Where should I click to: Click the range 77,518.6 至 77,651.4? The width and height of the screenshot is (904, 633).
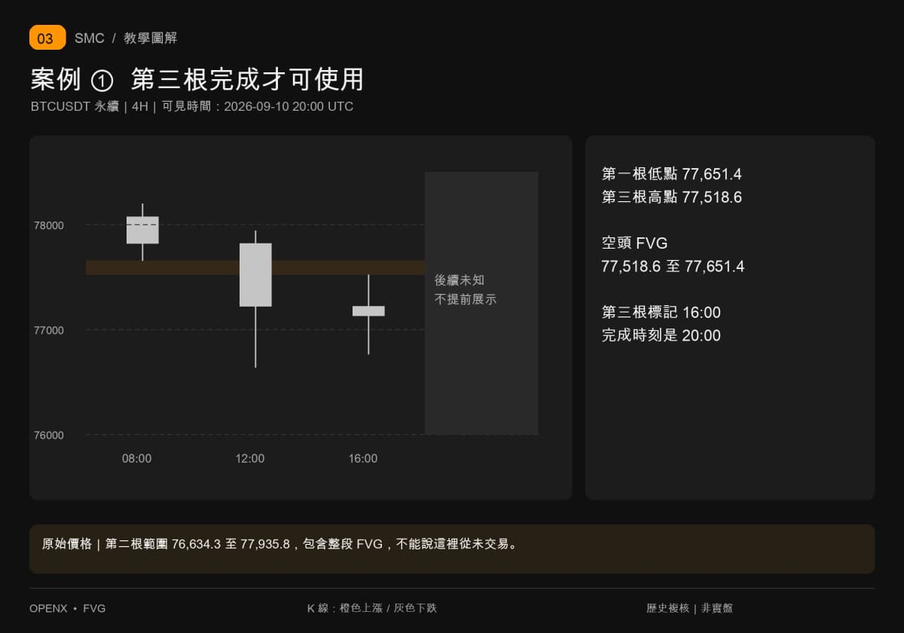673,266
